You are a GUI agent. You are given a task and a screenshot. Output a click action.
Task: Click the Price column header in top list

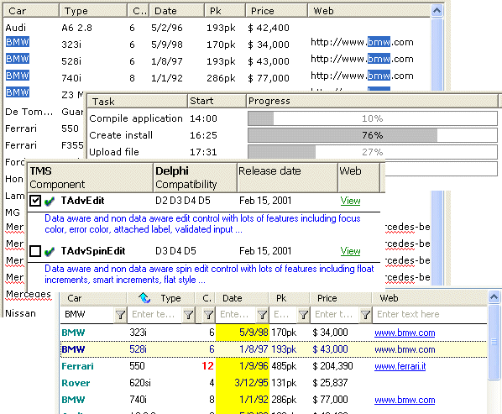pos(277,11)
